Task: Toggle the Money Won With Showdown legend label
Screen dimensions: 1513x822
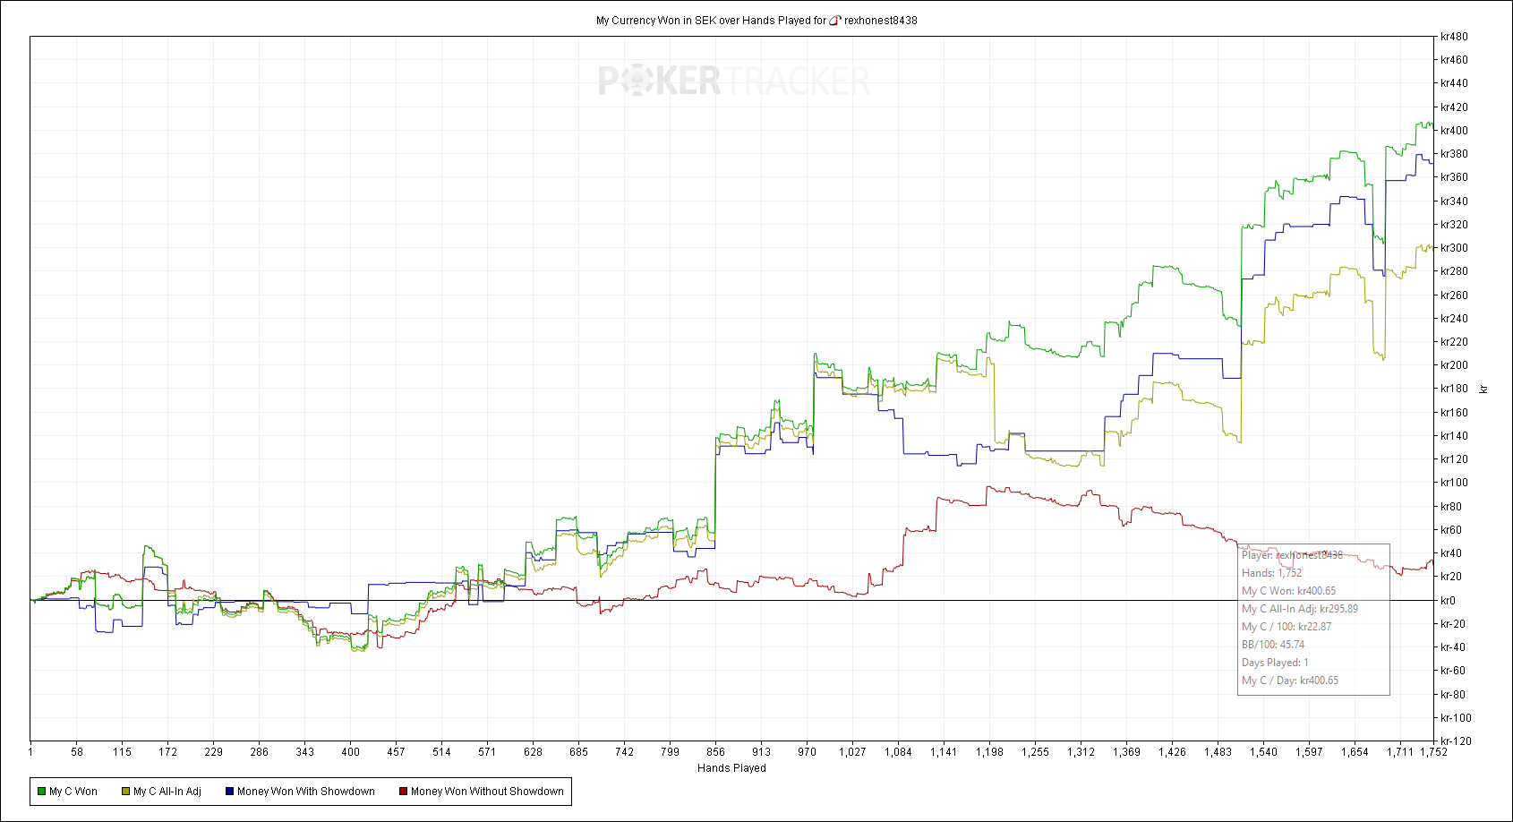Action: pos(306,792)
